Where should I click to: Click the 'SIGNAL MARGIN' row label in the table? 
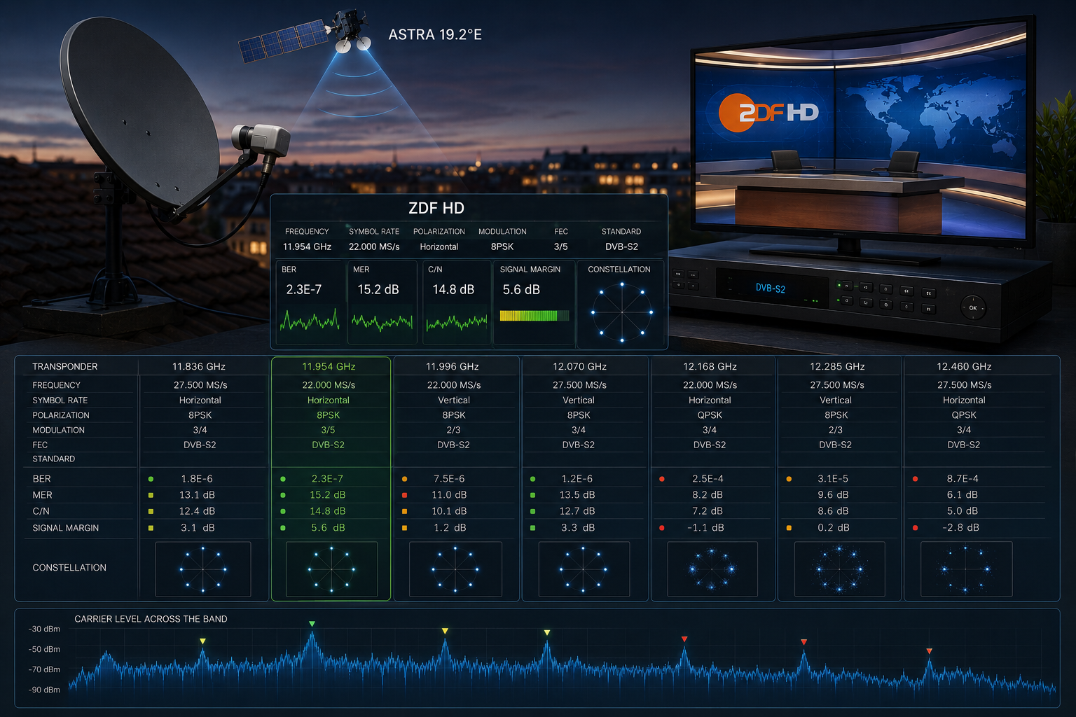pos(66,528)
